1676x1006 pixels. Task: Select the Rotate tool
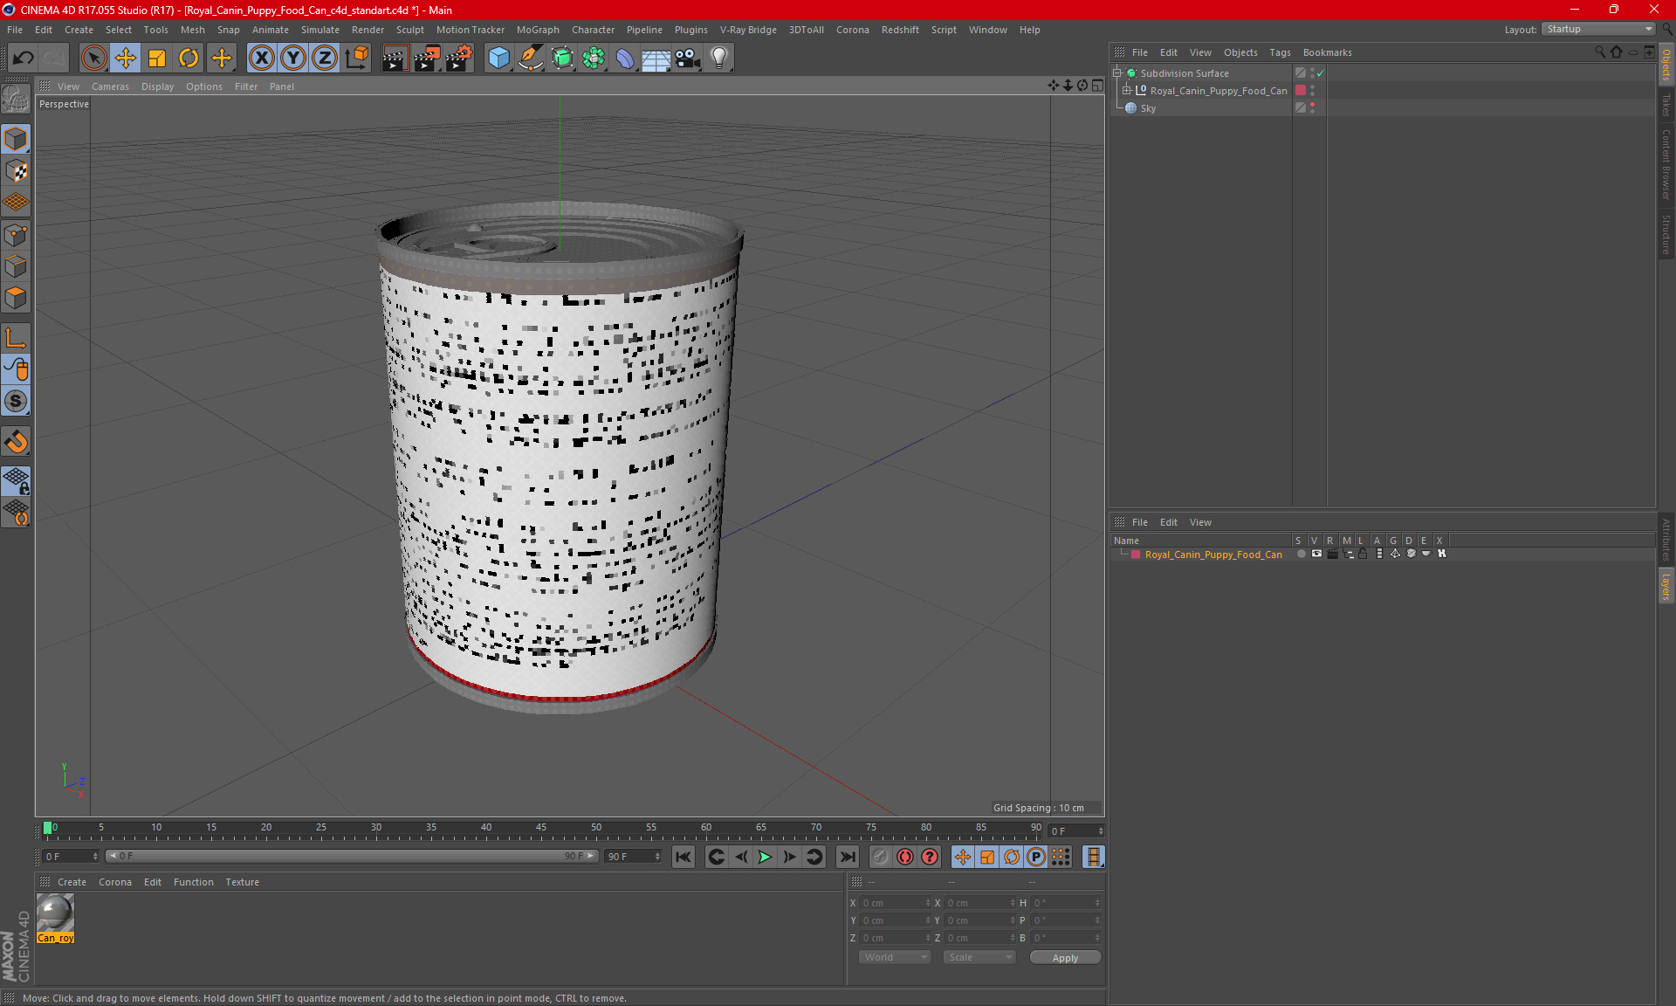[x=189, y=59]
